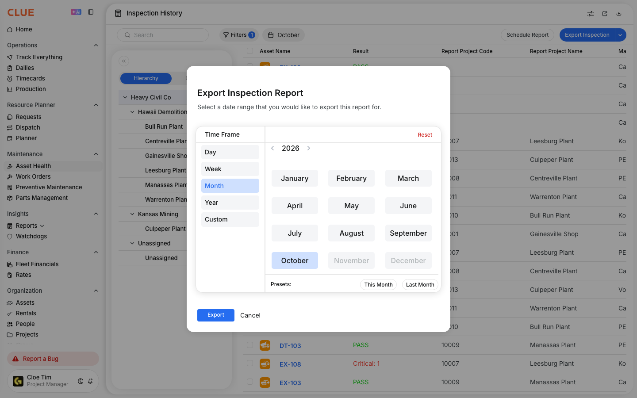Click the Export button

point(216,315)
